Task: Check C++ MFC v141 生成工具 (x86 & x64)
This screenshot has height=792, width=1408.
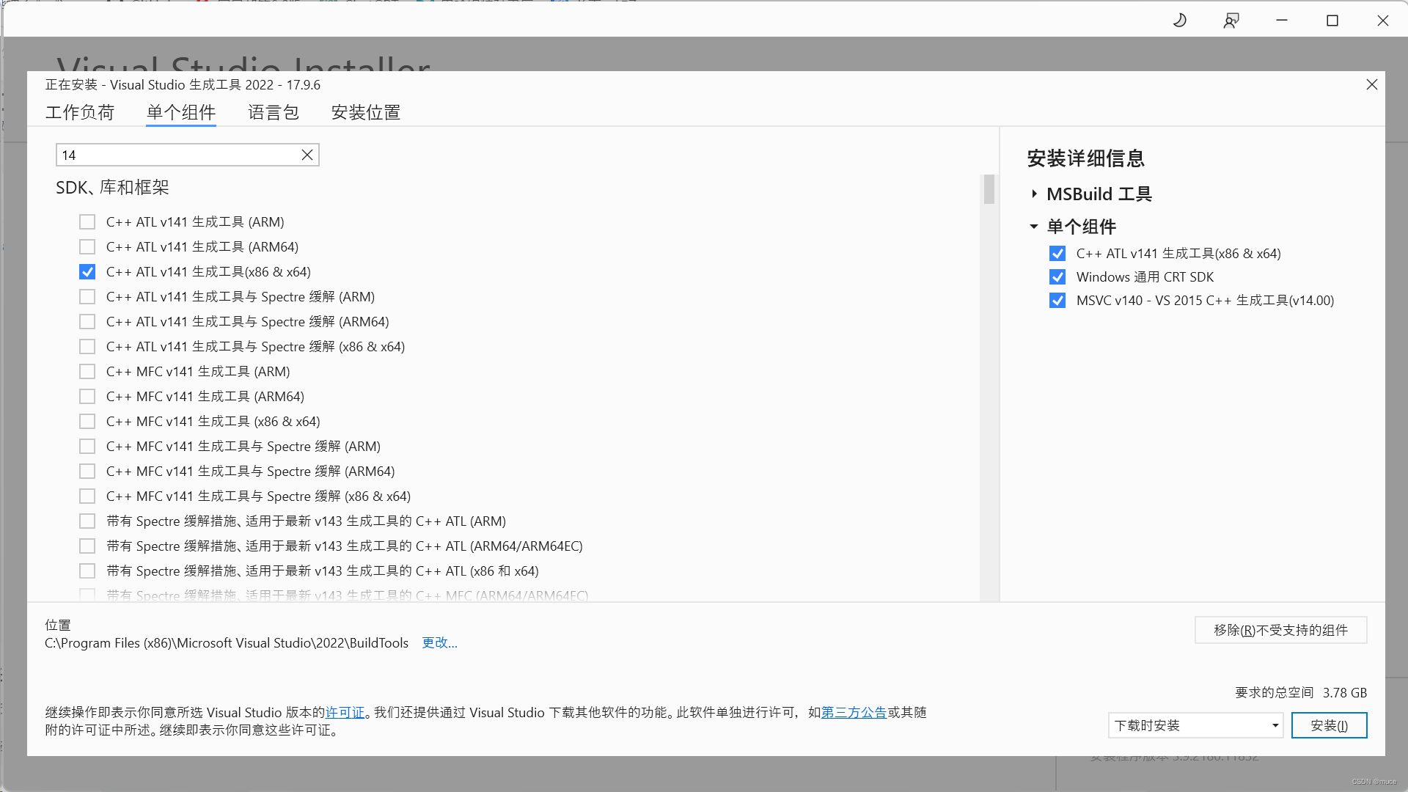Action: (87, 422)
